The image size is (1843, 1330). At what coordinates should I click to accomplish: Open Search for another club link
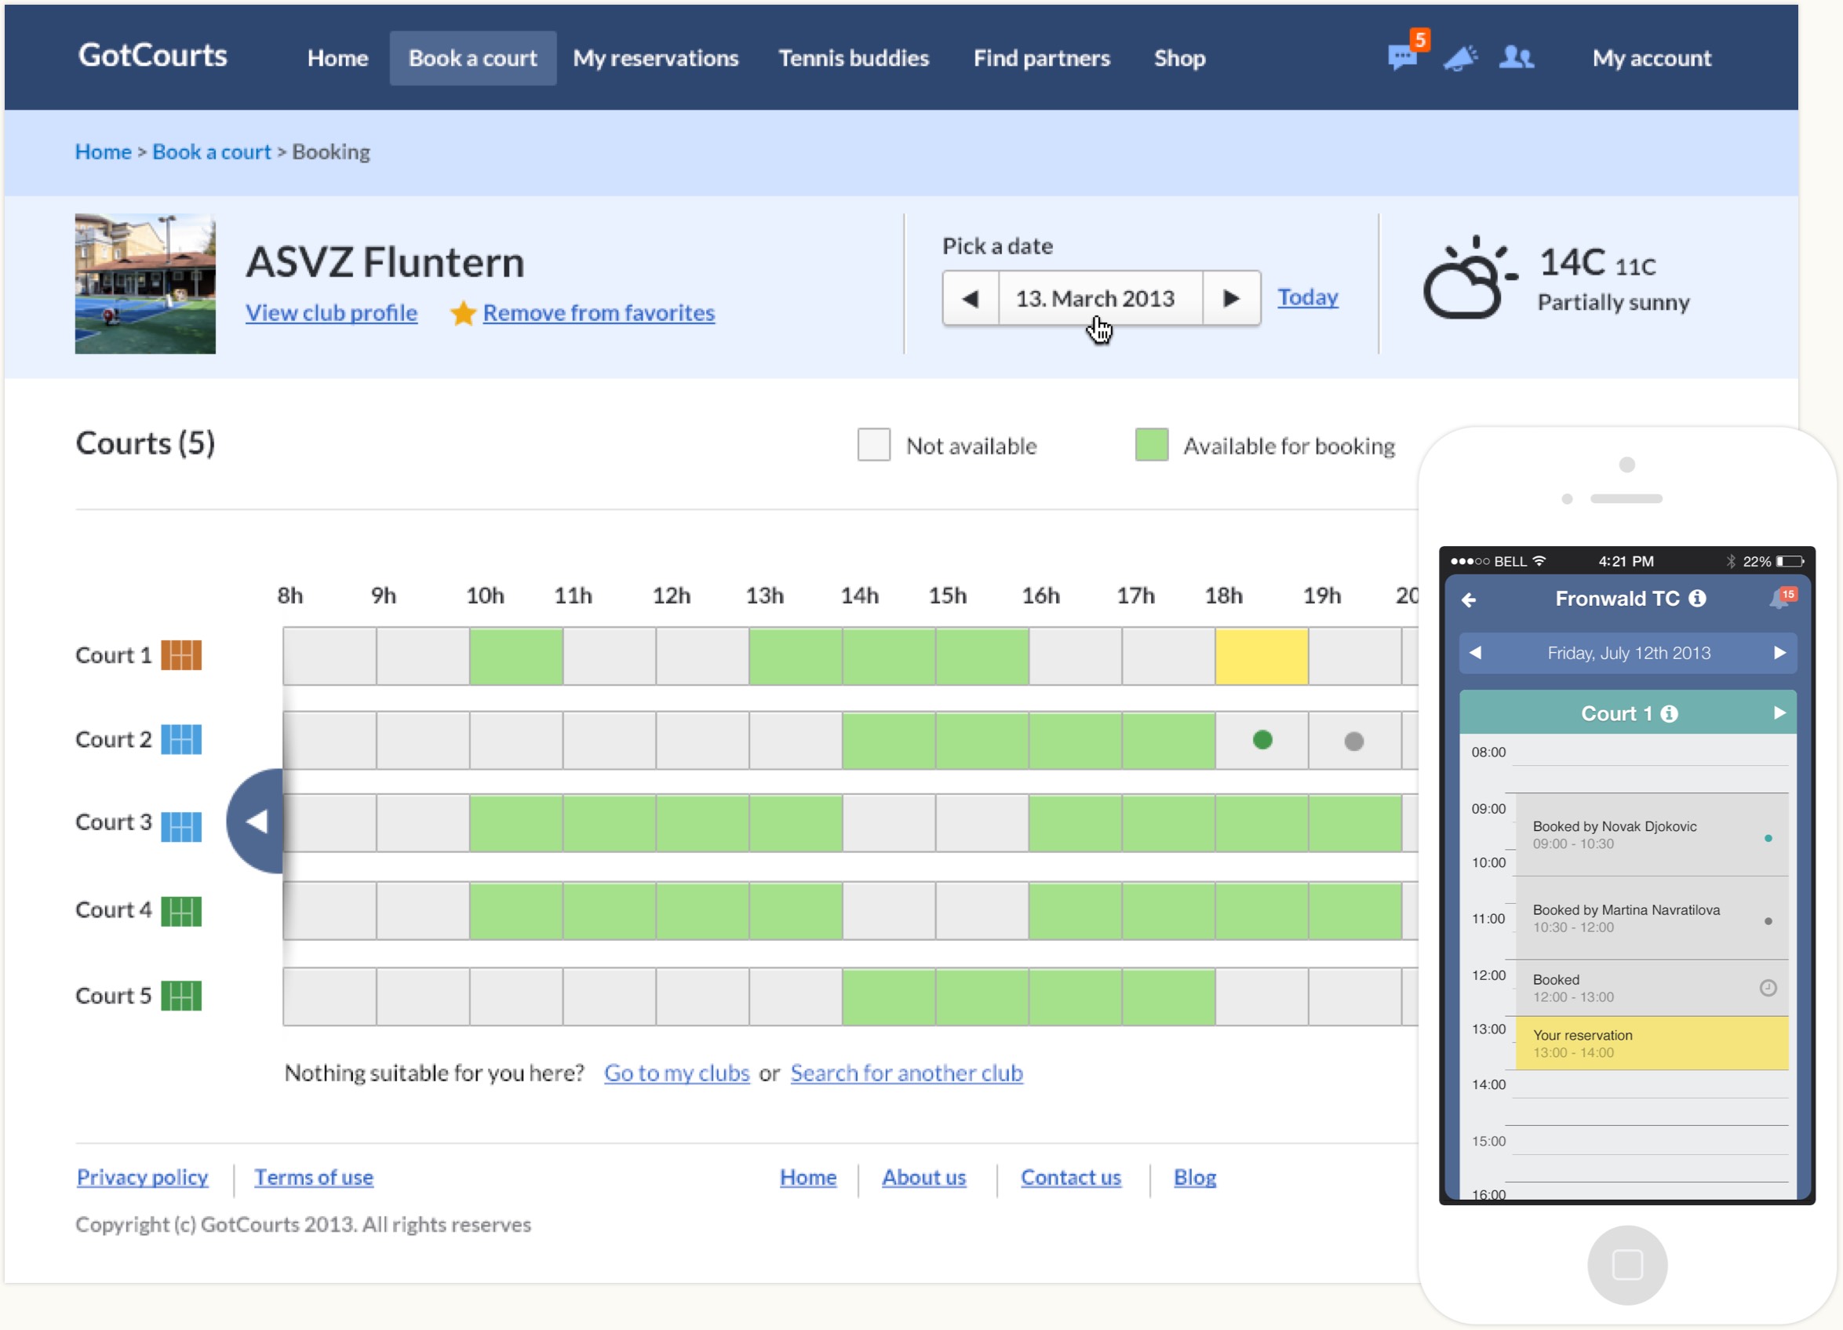coord(906,1073)
